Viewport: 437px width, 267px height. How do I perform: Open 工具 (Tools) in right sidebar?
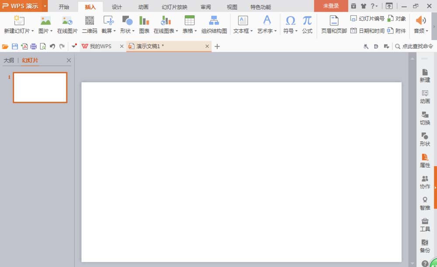pos(425,225)
